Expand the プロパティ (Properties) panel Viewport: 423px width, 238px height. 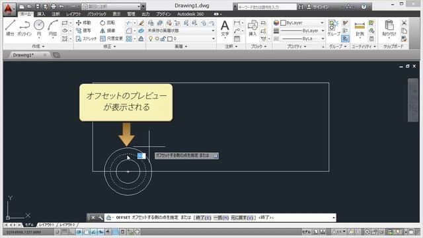297,46
